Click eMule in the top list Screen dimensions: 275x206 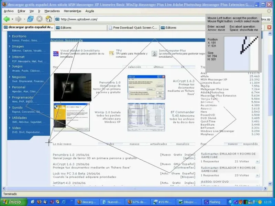pos(205,76)
